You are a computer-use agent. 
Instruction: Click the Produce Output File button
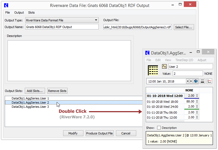point(100,133)
